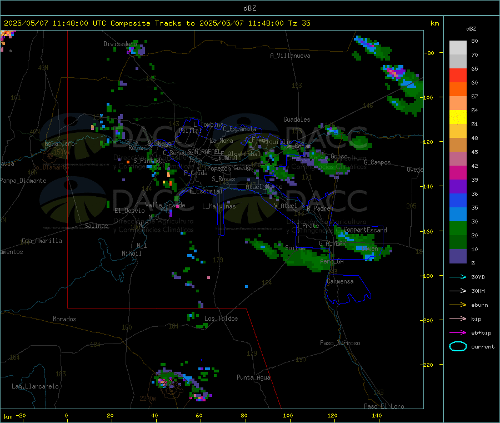Click the dBZ title in top bar

click(249, 8)
